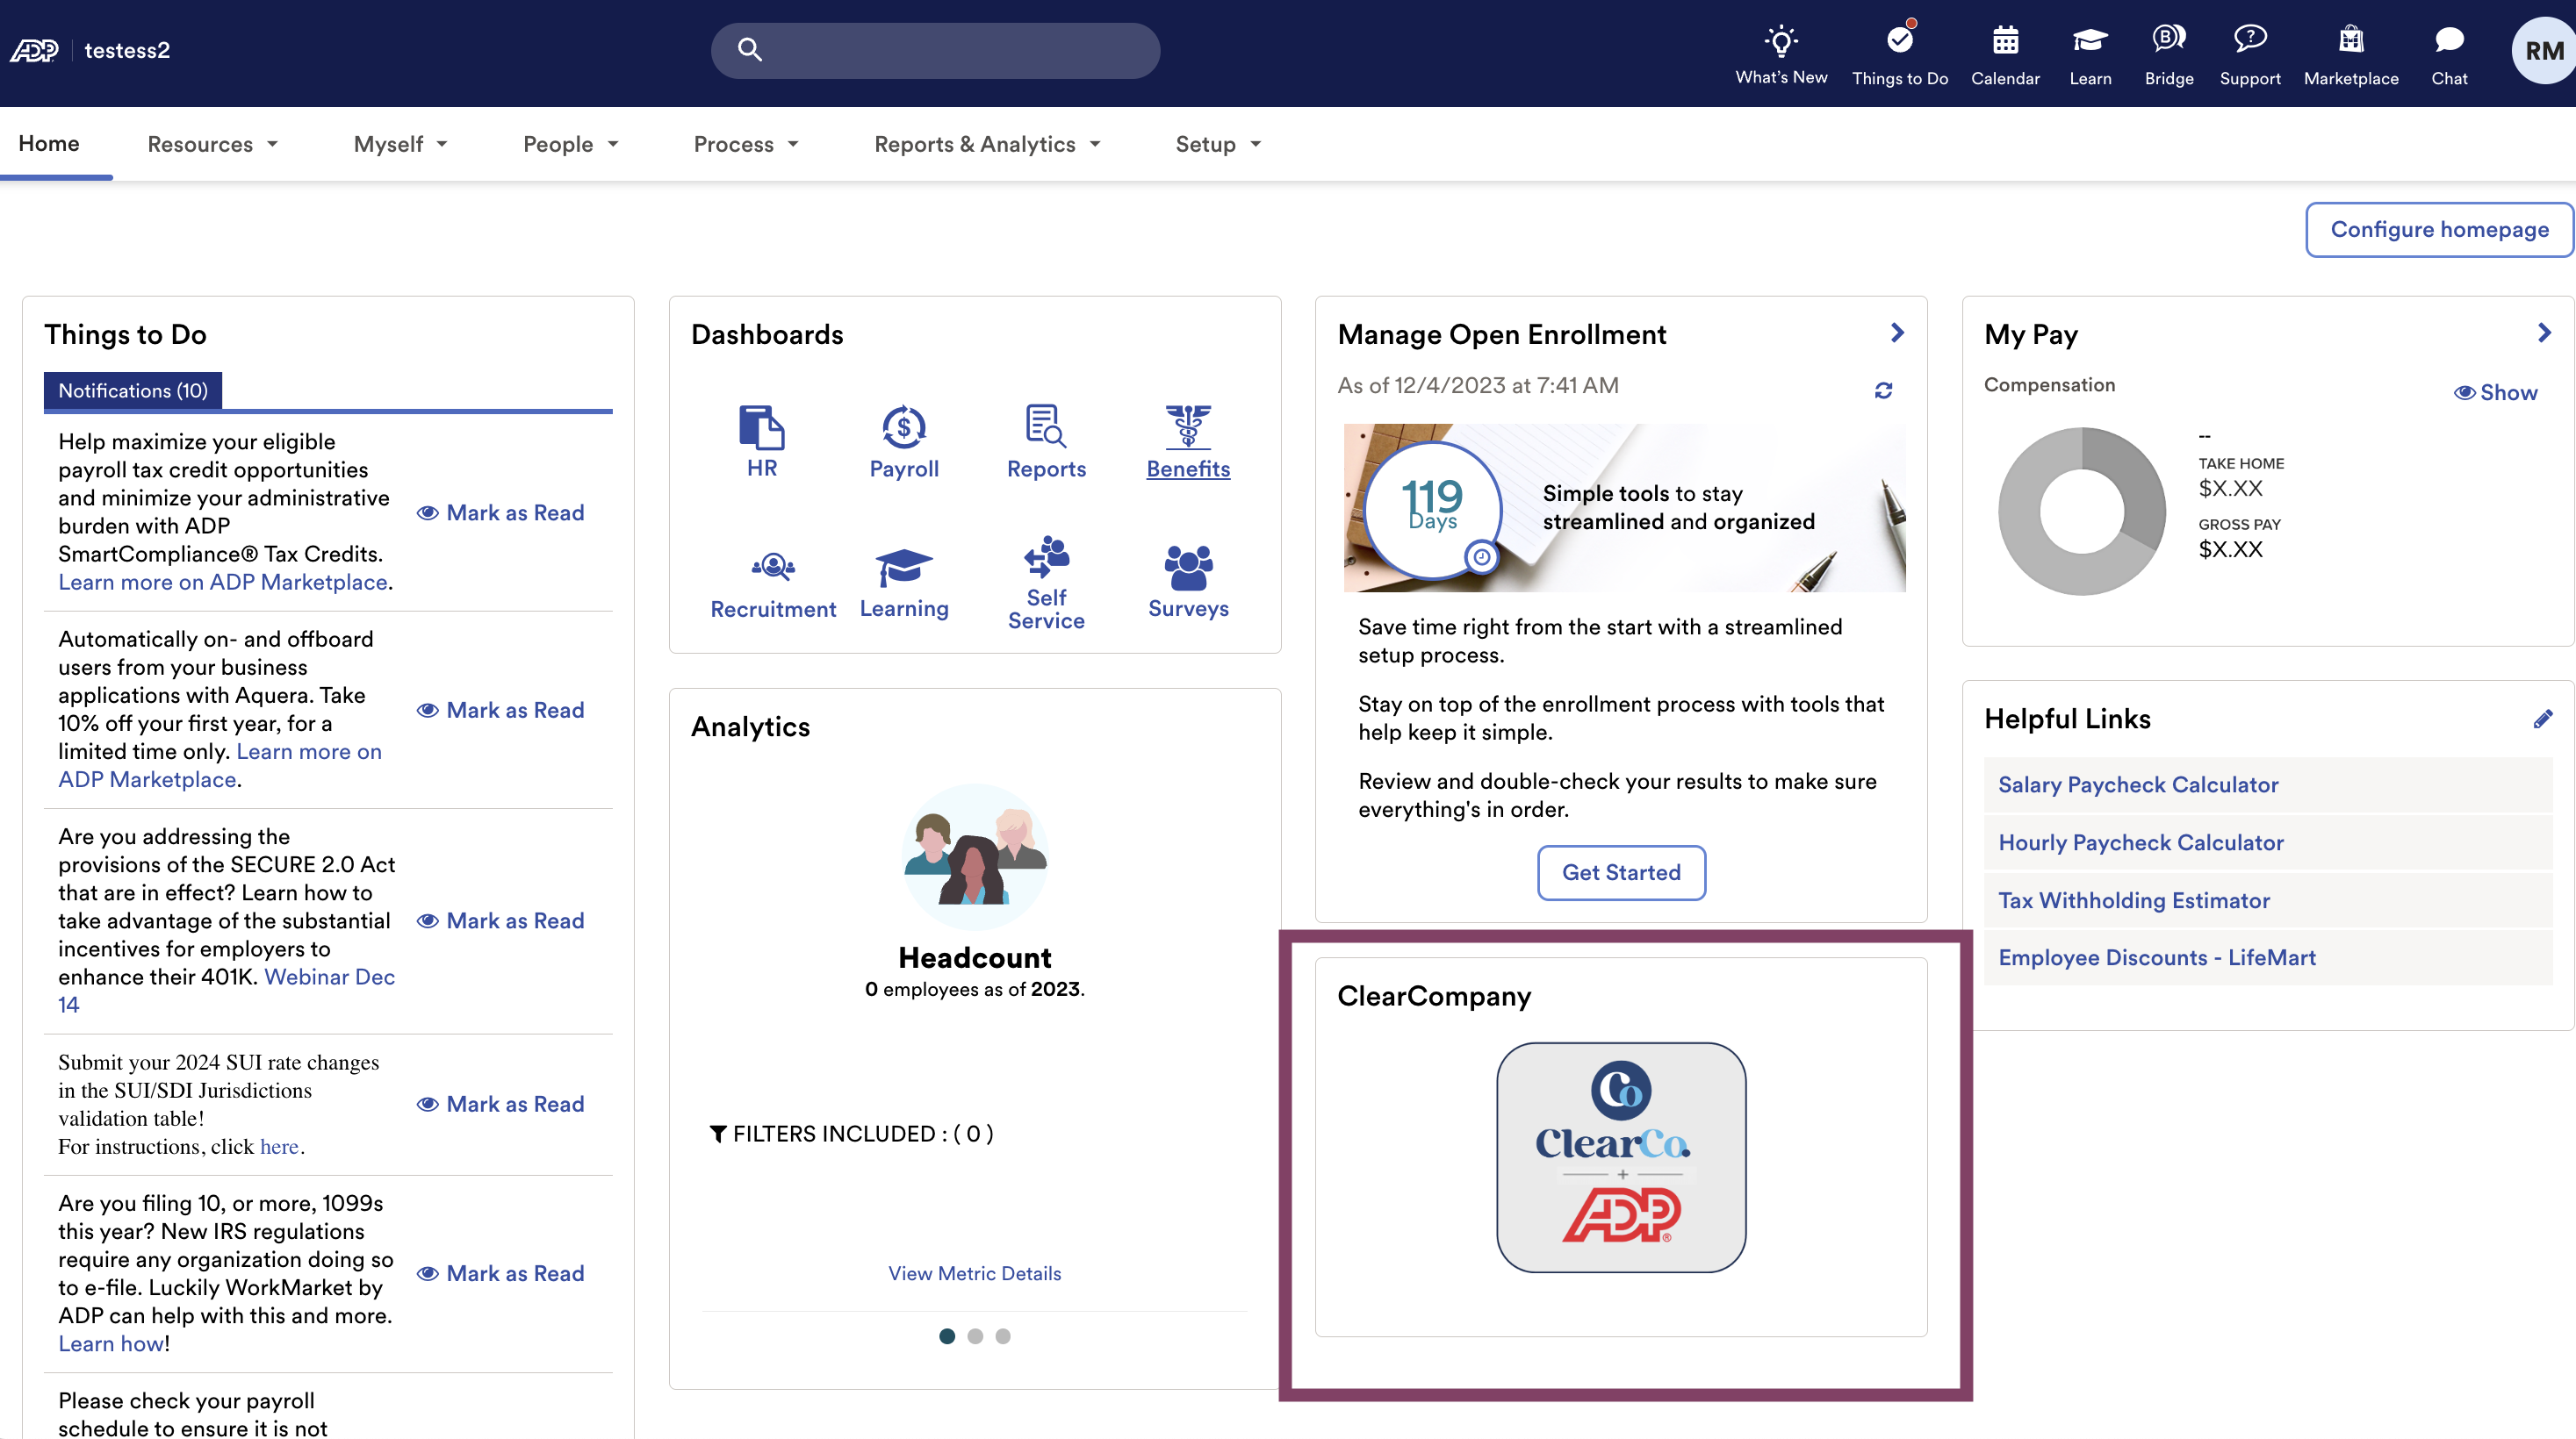Expand the Process menu
Viewport: 2576px width, 1439px height.
click(x=746, y=144)
